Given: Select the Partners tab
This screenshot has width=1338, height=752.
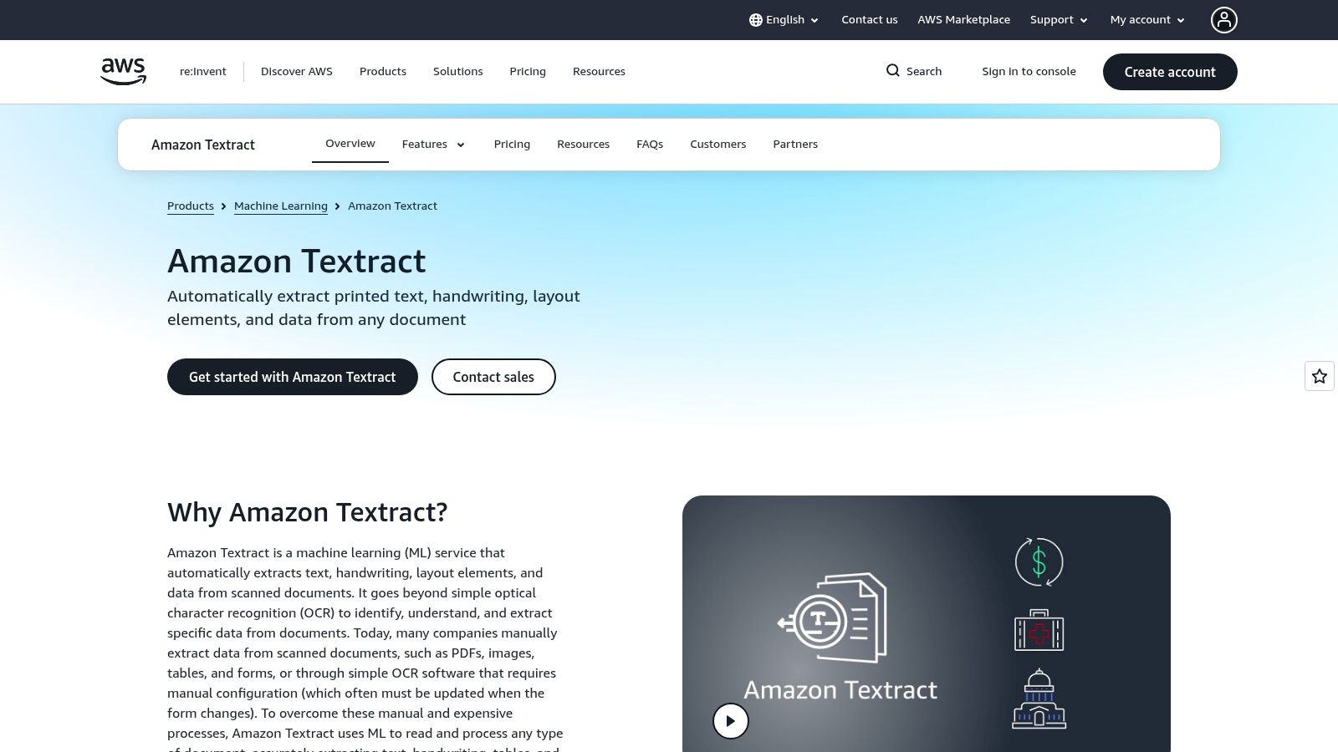Looking at the screenshot, I should click(795, 145).
